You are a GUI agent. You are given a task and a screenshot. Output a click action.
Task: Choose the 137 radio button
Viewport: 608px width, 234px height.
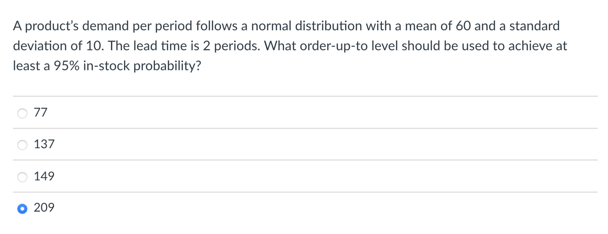[x=22, y=145]
